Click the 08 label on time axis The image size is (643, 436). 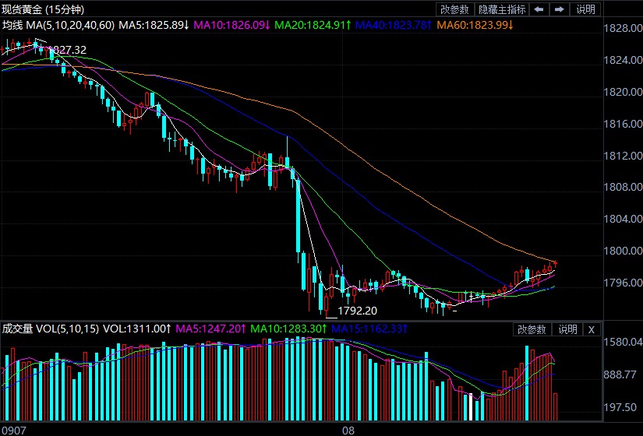pyautogui.click(x=348, y=430)
